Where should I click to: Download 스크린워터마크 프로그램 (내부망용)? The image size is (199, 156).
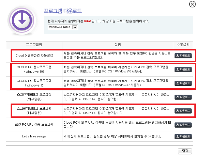point(183,111)
